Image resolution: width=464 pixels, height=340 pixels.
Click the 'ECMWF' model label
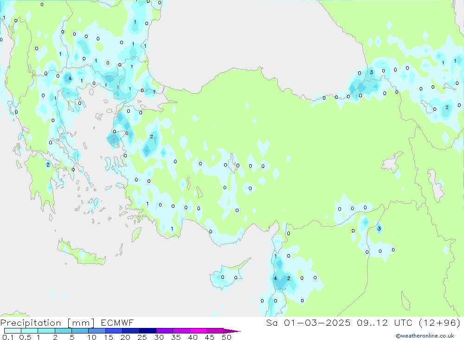117,323
